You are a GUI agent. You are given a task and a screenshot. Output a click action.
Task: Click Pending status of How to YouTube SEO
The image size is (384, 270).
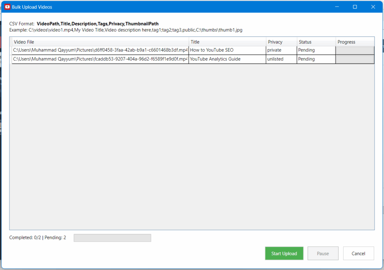click(316, 50)
